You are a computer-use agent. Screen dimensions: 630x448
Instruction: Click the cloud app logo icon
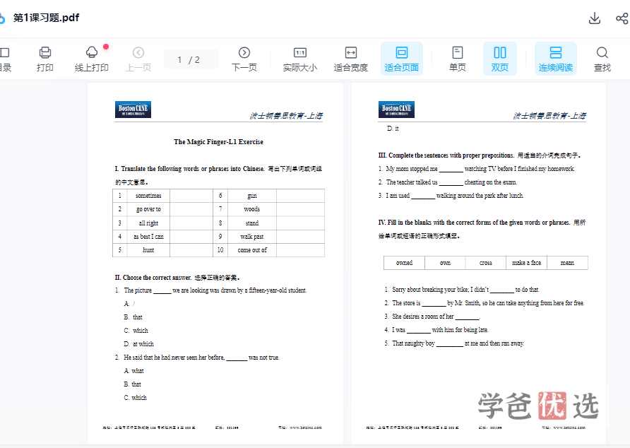[2, 18]
